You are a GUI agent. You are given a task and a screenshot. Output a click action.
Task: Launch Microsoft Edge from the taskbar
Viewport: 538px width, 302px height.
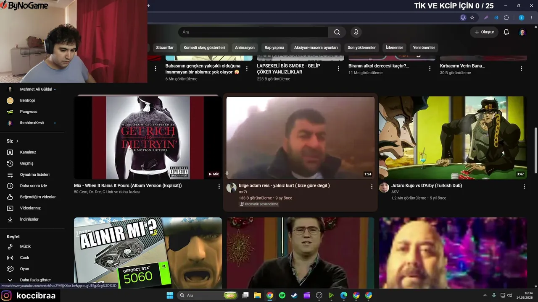(344, 295)
